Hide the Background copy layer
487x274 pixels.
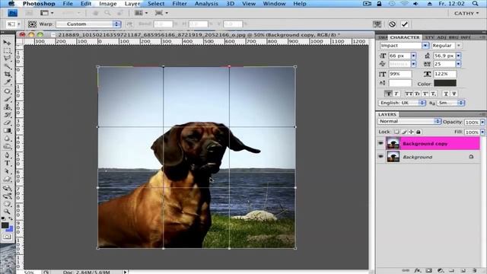380,143
